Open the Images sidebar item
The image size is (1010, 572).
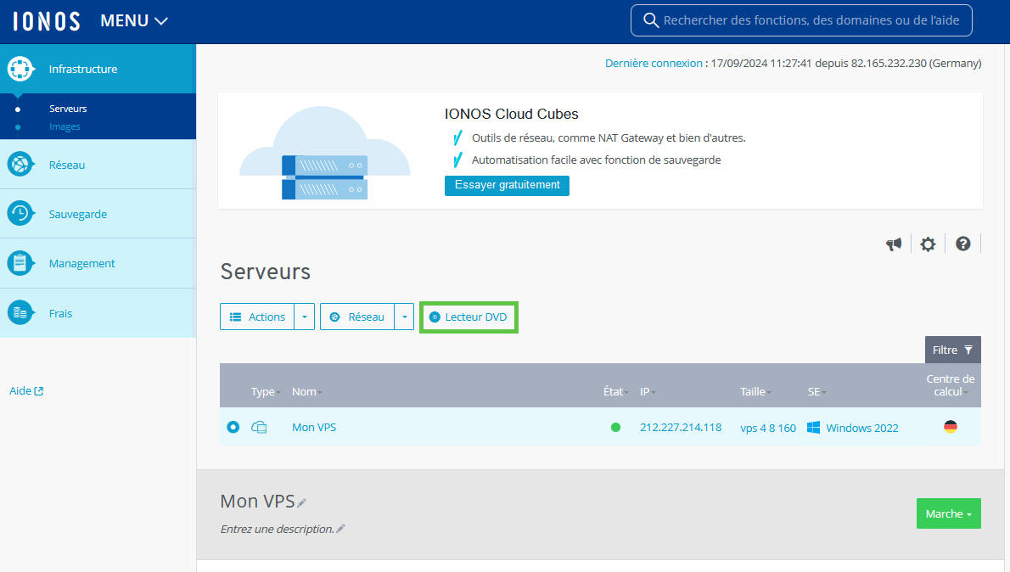(x=65, y=127)
